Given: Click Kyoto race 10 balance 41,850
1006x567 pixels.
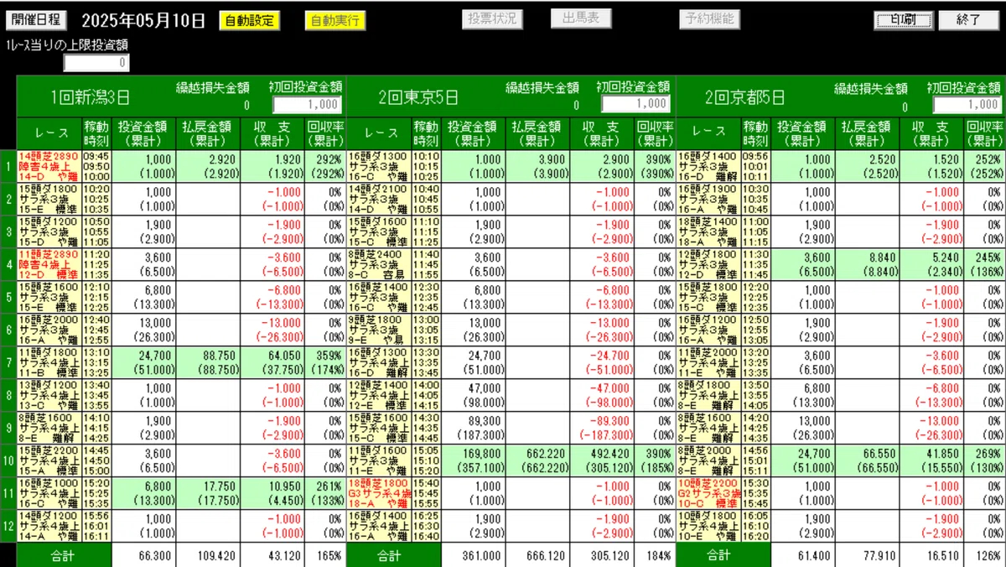Looking at the screenshot, I should point(942,454).
